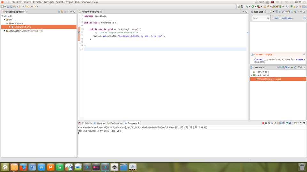Click Collapse All in Package Explorer
The image size is (307, 172).
[x=59, y=12]
